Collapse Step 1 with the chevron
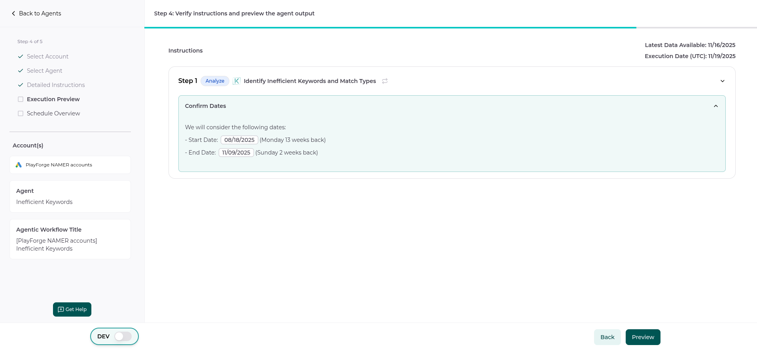 coord(722,81)
